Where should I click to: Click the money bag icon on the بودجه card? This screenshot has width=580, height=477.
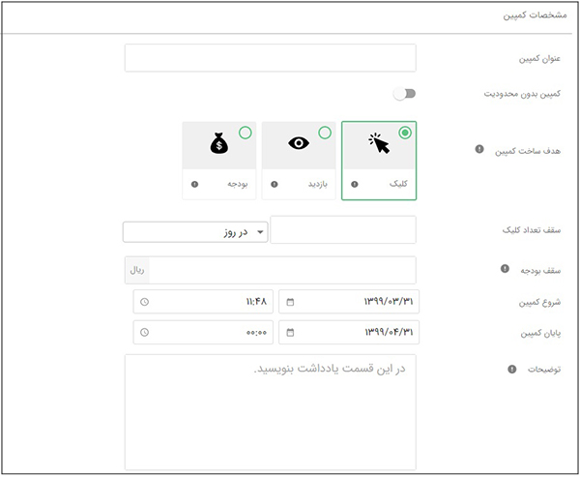point(219,144)
